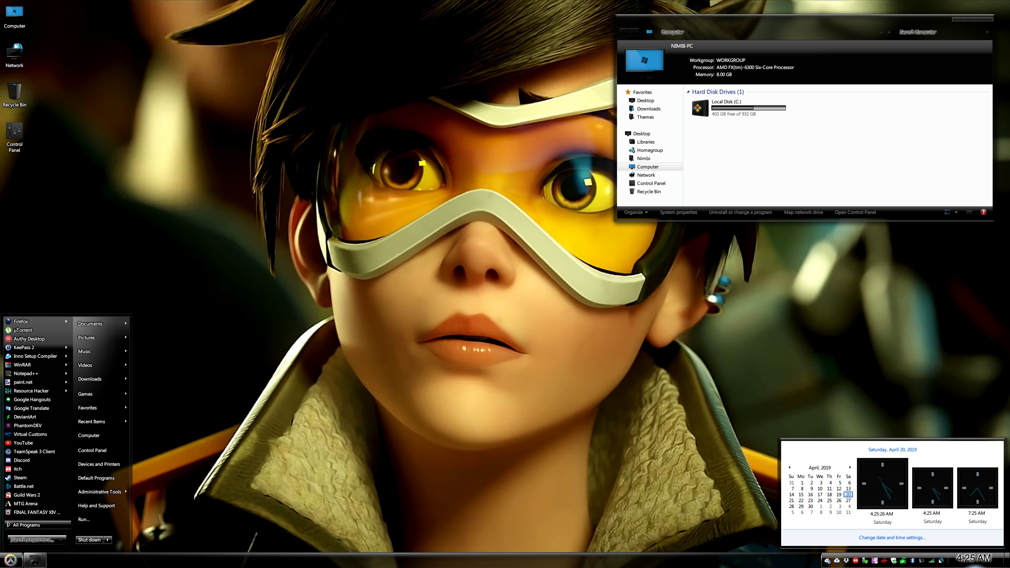Select the Network desktop icon
The width and height of the screenshot is (1010, 568).
pyautogui.click(x=14, y=55)
